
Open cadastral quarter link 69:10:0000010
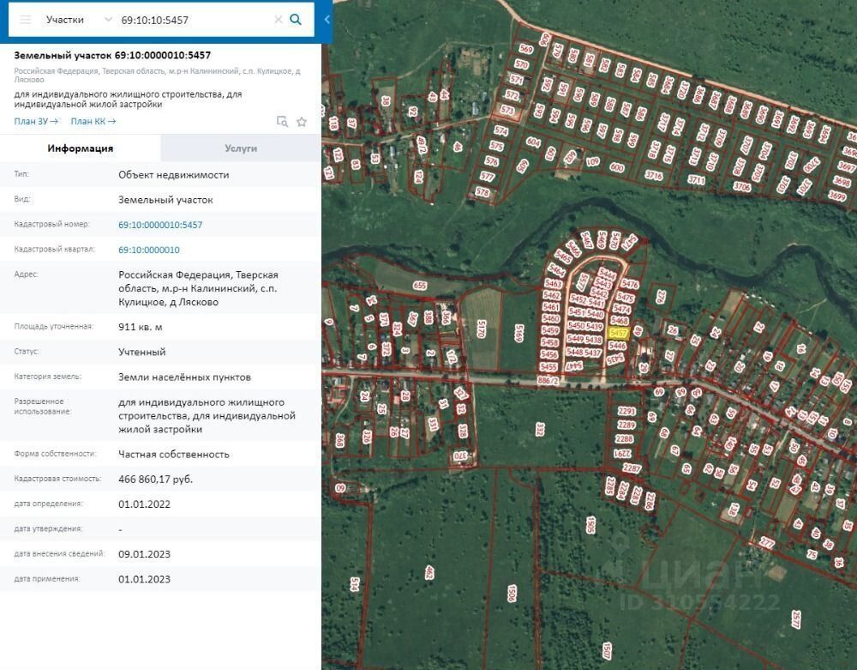tap(148, 250)
